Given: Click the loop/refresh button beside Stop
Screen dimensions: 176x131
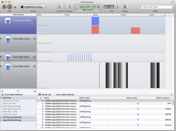Looking at the screenshot, I should pyautogui.click(x=15, y=7).
